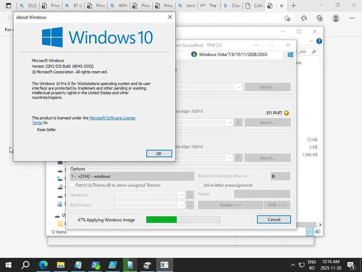The image size is (362, 272).
Task: Open the Mode dropdown
Action: [x=262, y=194]
